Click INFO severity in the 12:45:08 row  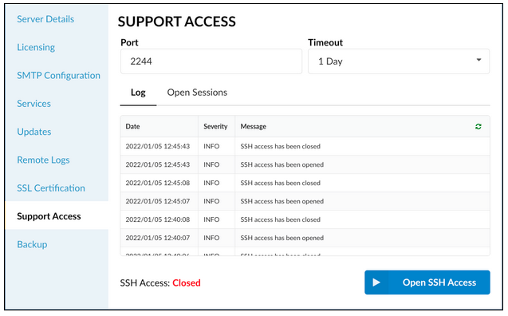(211, 183)
